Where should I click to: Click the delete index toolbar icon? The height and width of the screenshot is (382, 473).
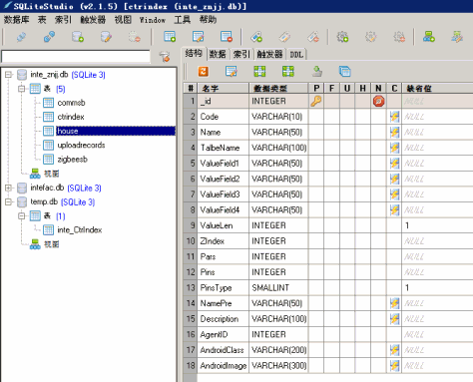(313, 37)
